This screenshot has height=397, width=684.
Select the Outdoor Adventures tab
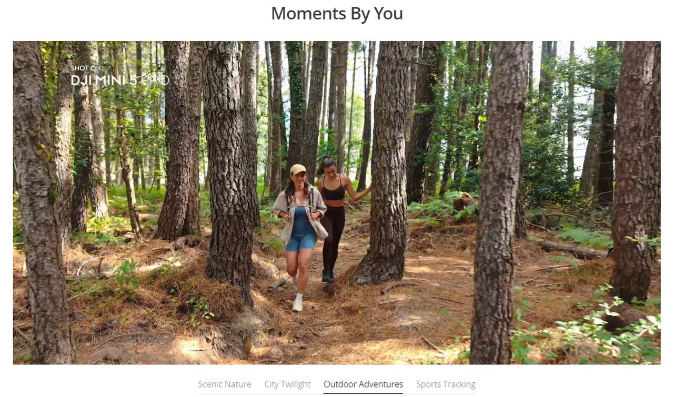coord(363,384)
